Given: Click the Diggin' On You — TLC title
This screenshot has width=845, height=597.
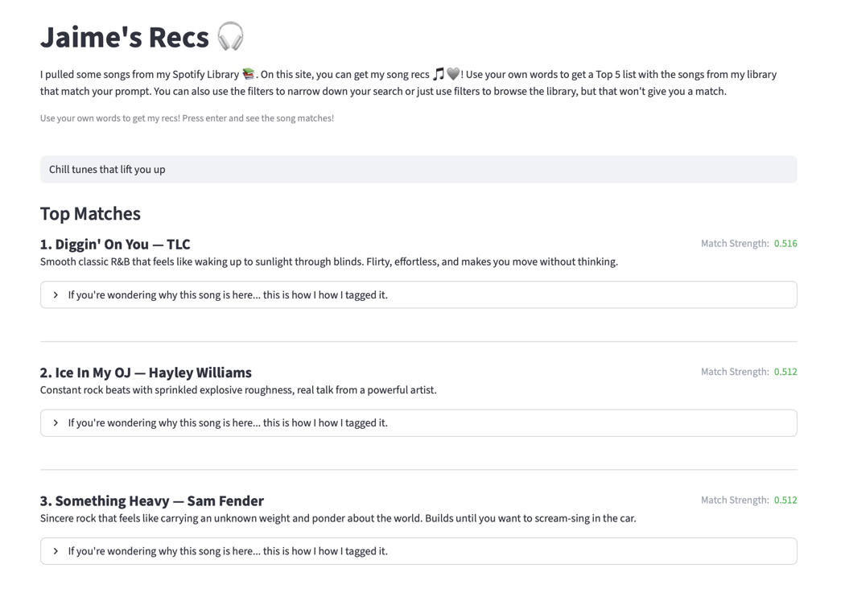Looking at the screenshot, I should (115, 245).
